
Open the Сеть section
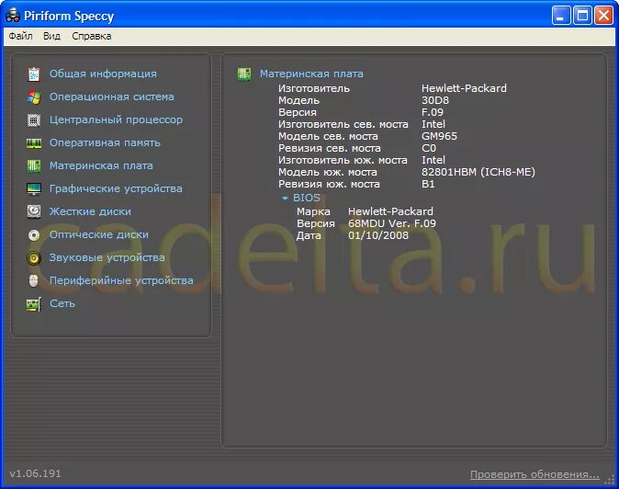(62, 303)
